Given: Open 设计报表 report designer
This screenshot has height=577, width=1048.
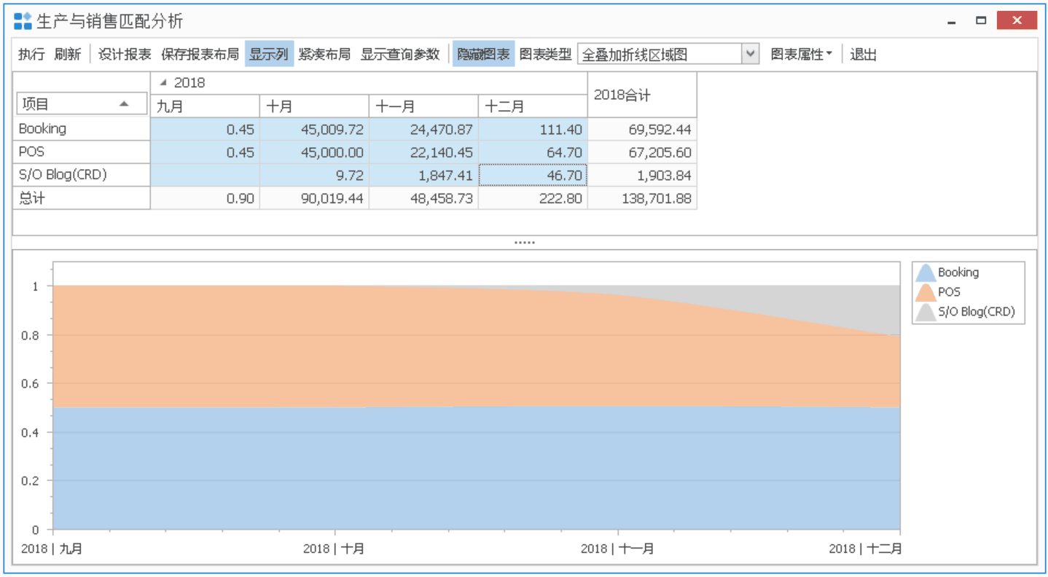Looking at the screenshot, I should click(x=125, y=55).
